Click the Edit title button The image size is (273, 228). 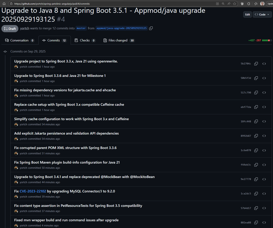click(x=247, y=14)
